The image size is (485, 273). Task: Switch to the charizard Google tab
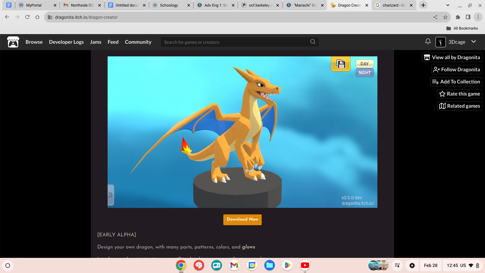point(394,5)
